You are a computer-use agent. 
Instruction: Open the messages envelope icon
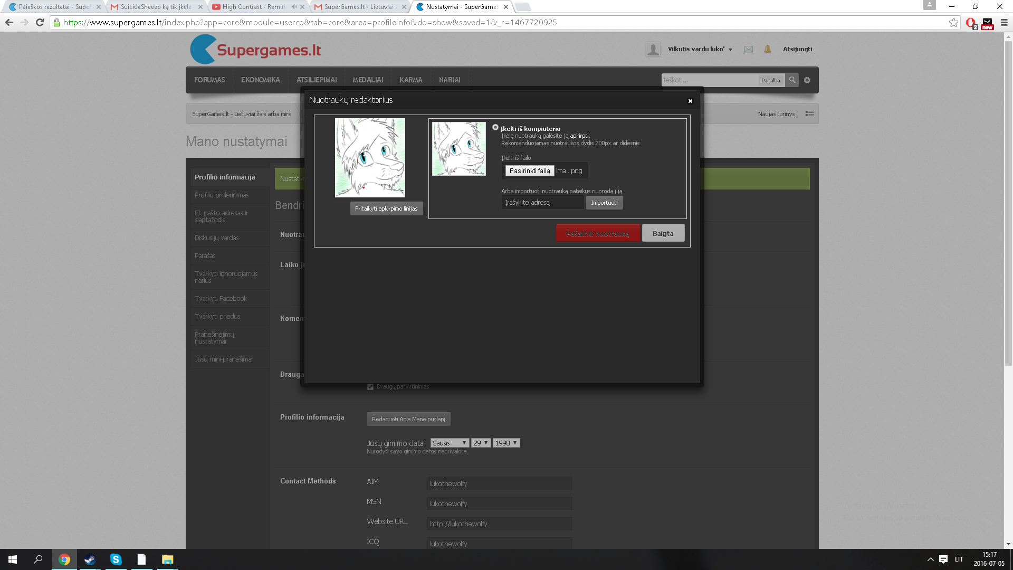tap(748, 49)
